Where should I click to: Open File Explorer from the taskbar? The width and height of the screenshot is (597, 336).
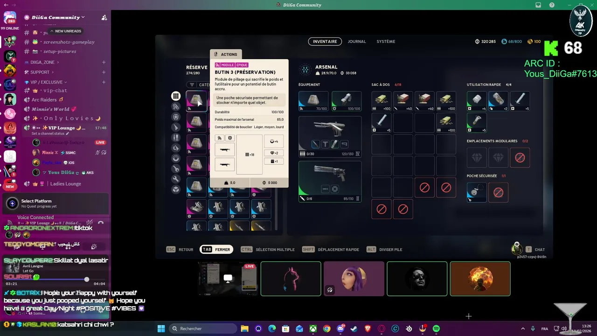244,329
